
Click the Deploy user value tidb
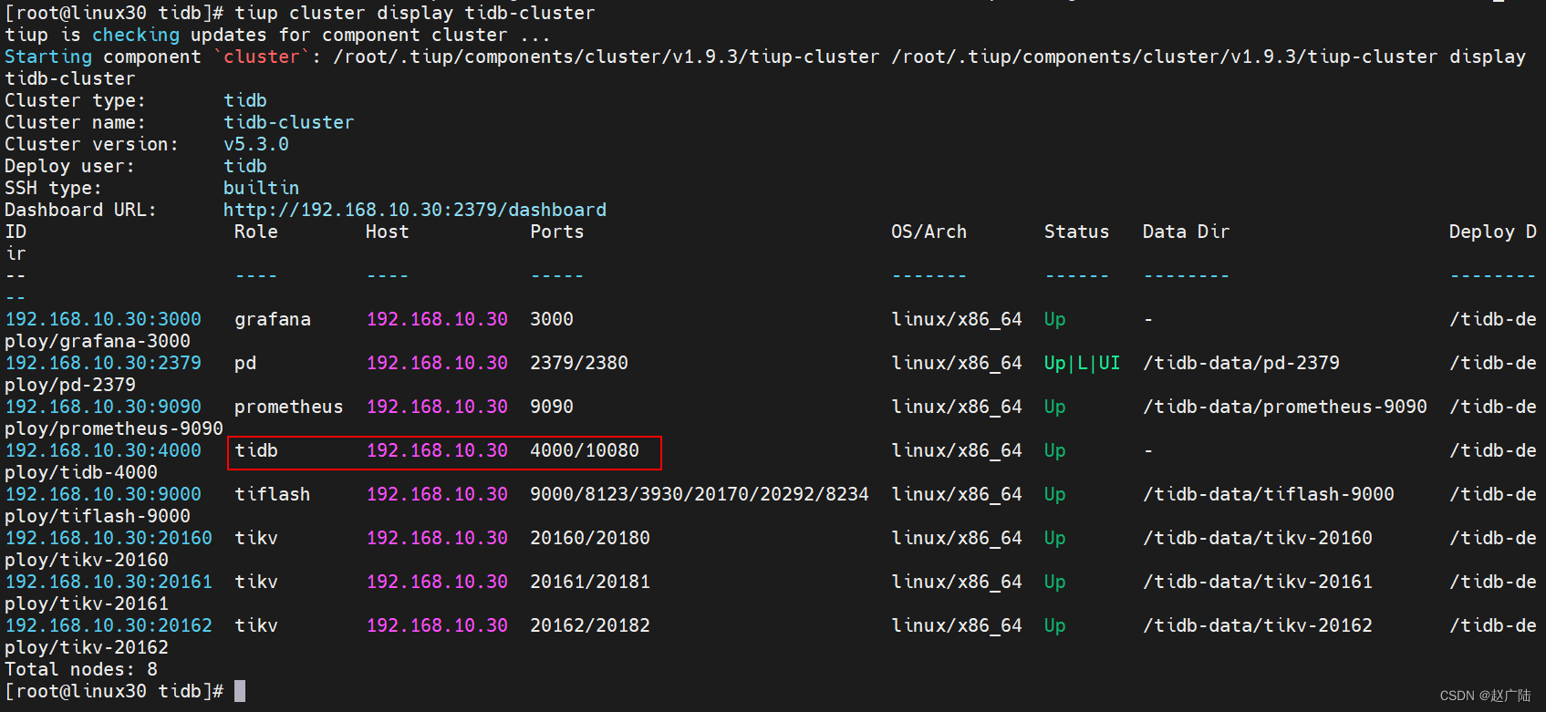pyautogui.click(x=245, y=166)
